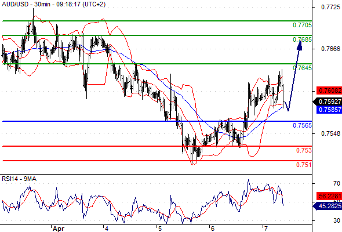Click the date axis marker 5
The image size is (342, 232).
[x=160, y=229]
